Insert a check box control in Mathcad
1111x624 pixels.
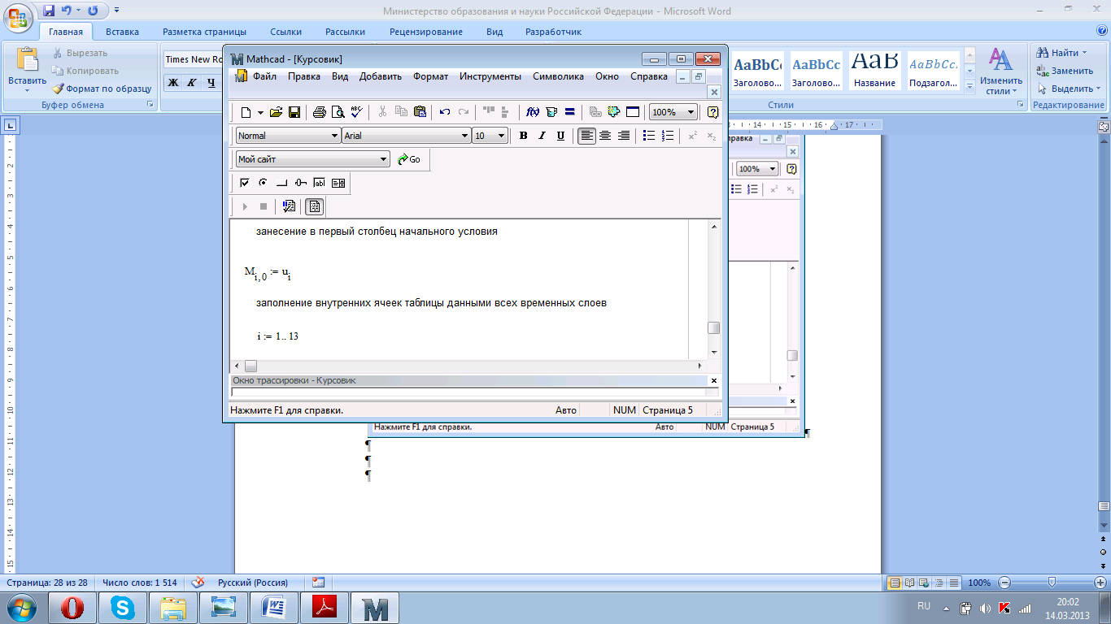click(245, 183)
